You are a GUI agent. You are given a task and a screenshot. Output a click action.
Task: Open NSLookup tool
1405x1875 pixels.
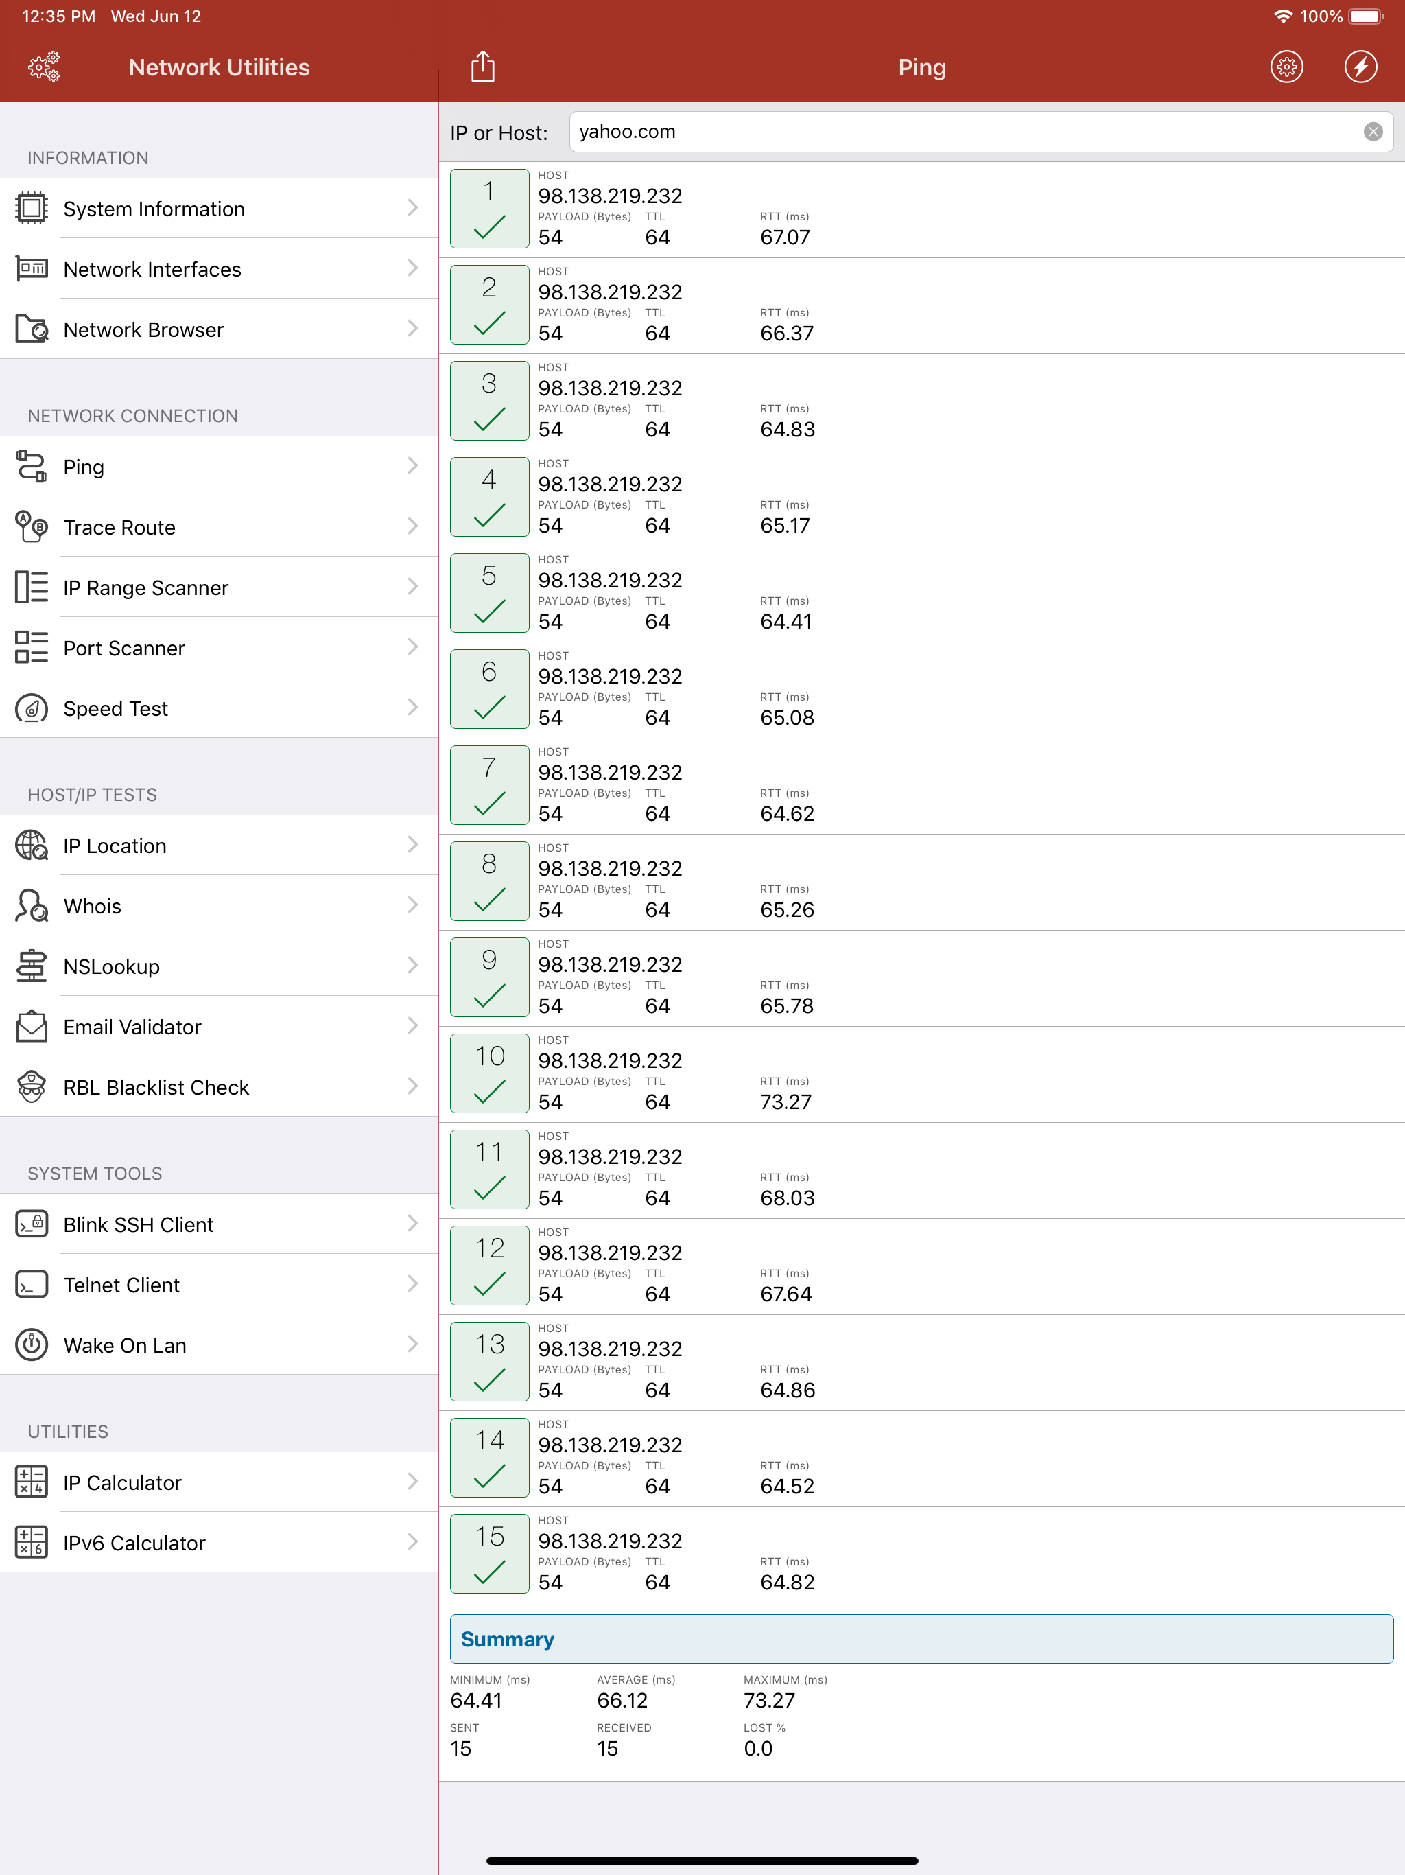click(x=112, y=966)
